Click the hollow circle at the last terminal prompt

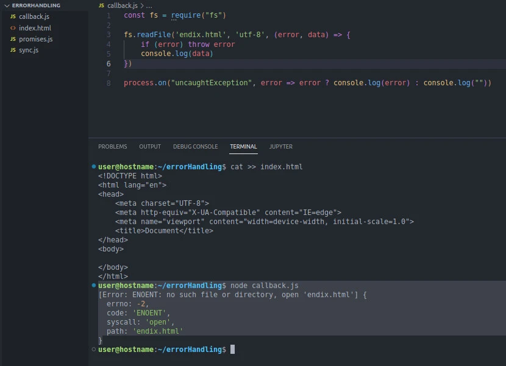point(93,349)
